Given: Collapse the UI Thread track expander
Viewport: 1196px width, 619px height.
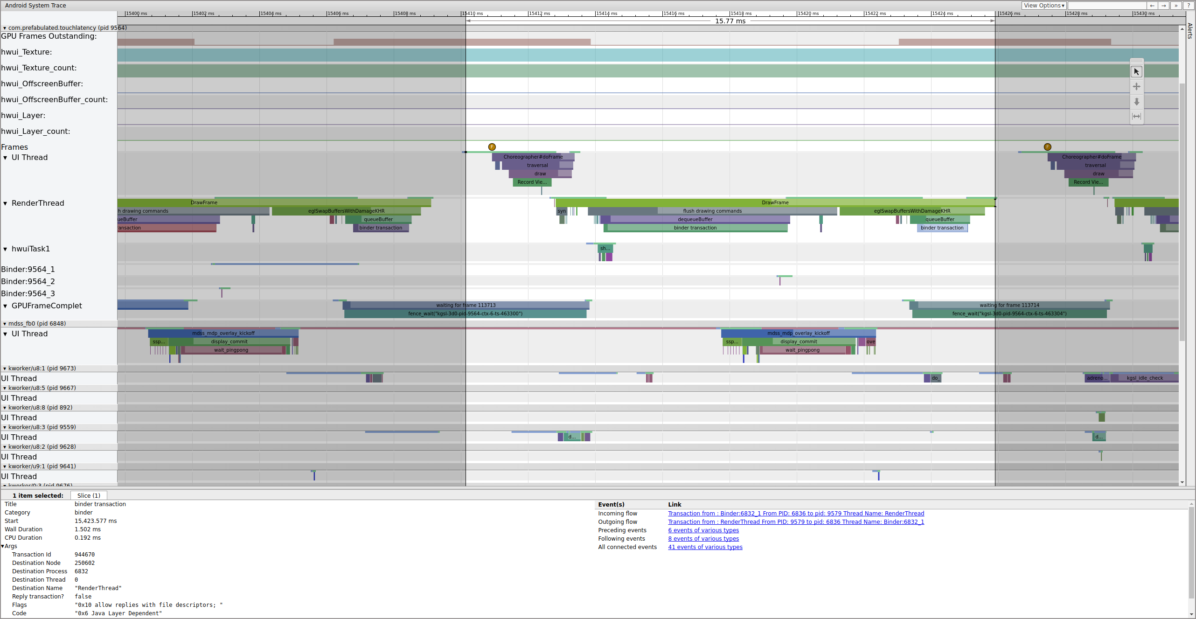Looking at the screenshot, I should [5, 157].
